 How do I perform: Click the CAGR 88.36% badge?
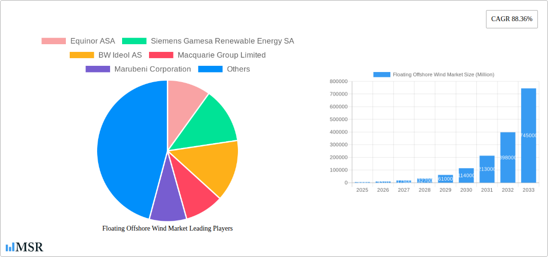(x=511, y=19)
